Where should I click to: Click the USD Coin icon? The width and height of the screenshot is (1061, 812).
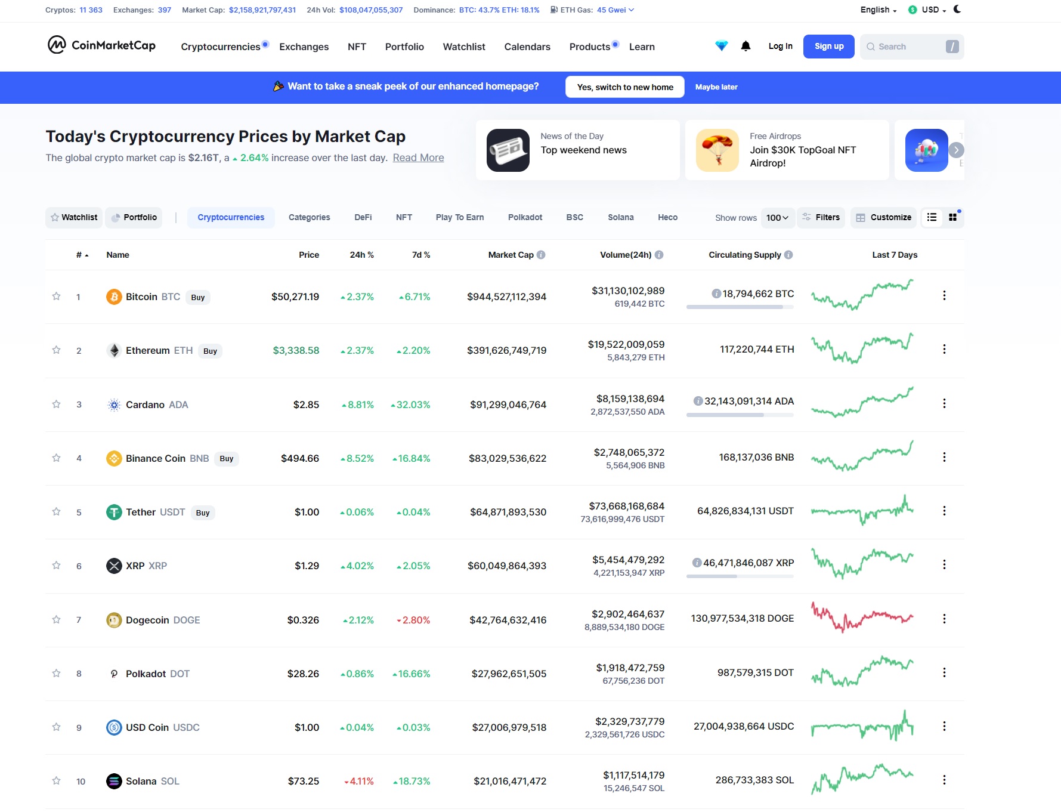114,727
